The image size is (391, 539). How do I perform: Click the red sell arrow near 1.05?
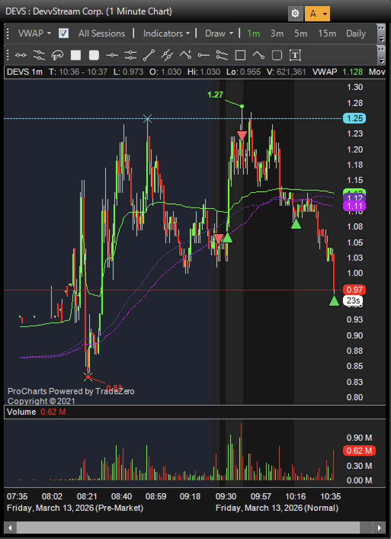click(x=218, y=238)
